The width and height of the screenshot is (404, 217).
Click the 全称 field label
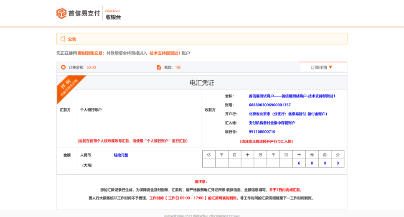pyautogui.click(x=229, y=96)
